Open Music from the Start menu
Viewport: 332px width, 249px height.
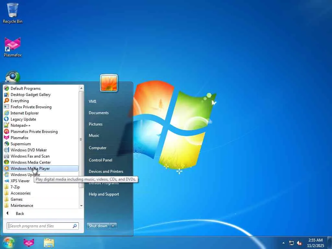[x=94, y=135]
